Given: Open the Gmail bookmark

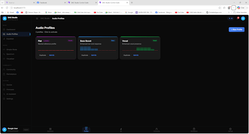Looking at the screenshot, I should 11,12.
